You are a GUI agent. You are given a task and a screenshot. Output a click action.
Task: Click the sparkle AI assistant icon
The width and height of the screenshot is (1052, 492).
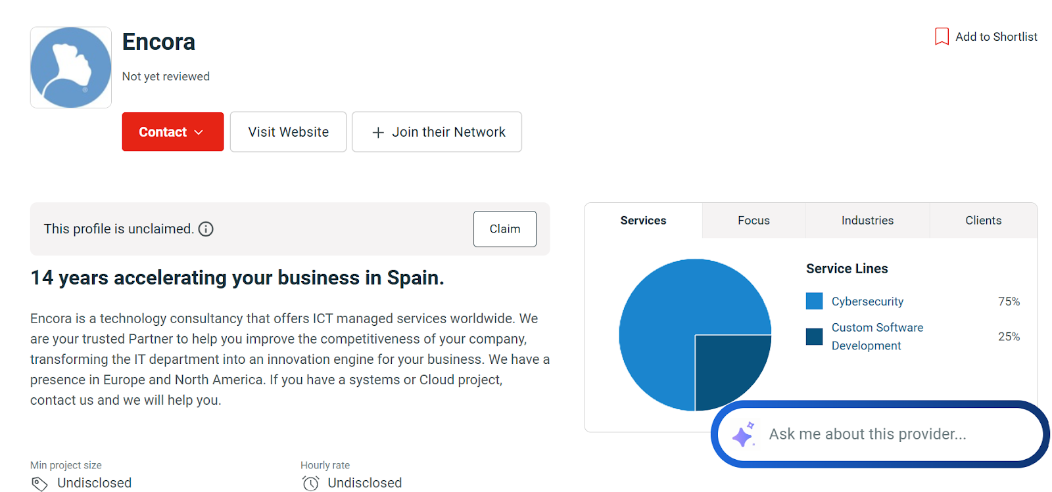pyautogui.click(x=744, y=434)
